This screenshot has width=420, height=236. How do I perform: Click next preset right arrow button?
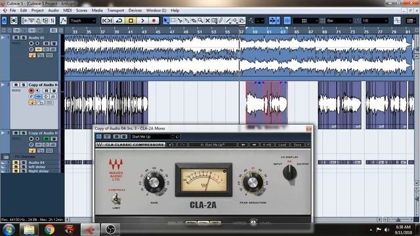coord(254,145)
